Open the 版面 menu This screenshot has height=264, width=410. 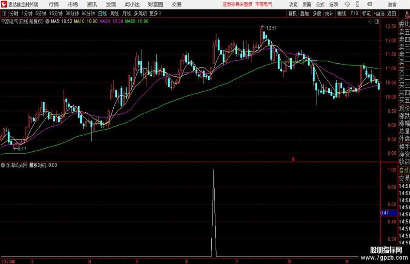[307, 4]
